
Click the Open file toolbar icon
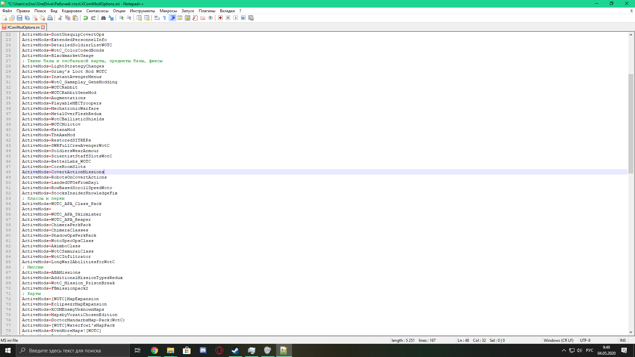(x=12, y=18)
